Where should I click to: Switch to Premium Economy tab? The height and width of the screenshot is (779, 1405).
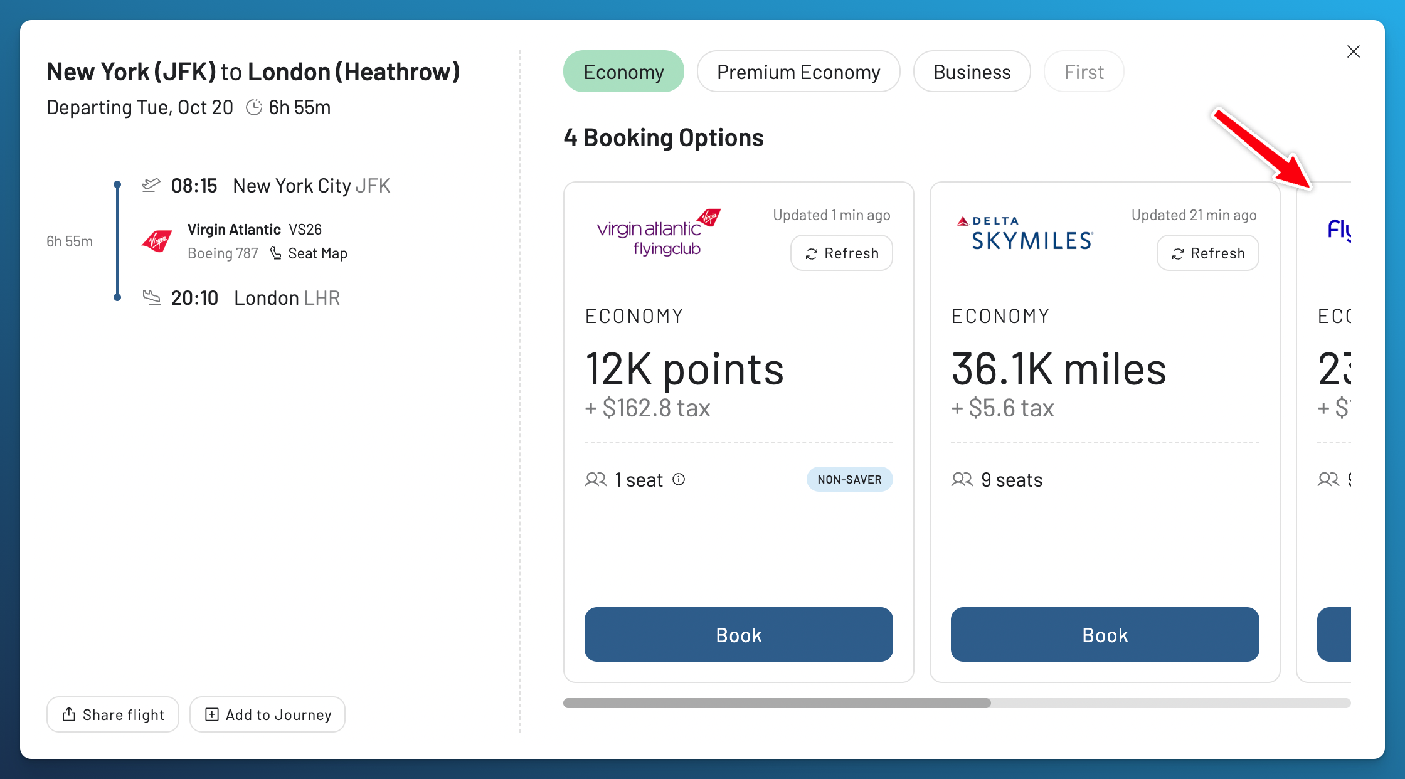798,72
